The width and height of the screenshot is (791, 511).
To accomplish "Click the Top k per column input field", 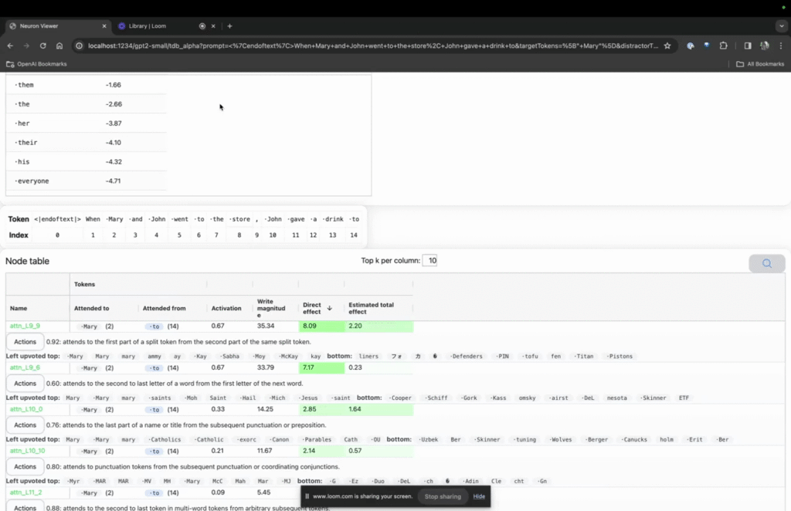I will (430, 260).
